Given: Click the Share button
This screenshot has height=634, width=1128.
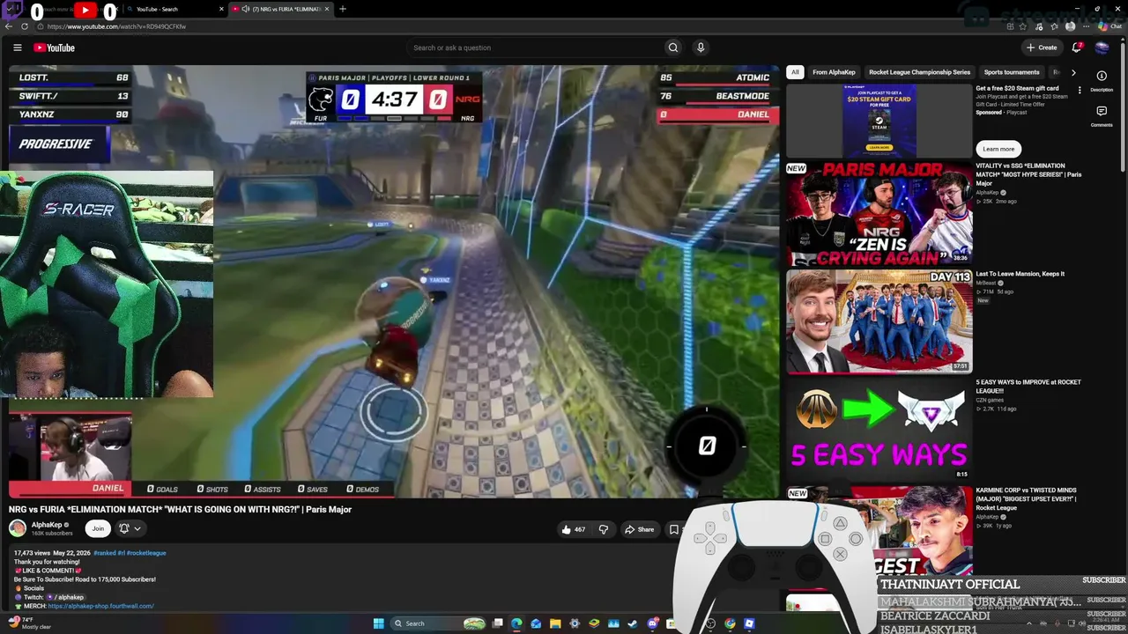Looking at the screenshot, I should [639, 529].
